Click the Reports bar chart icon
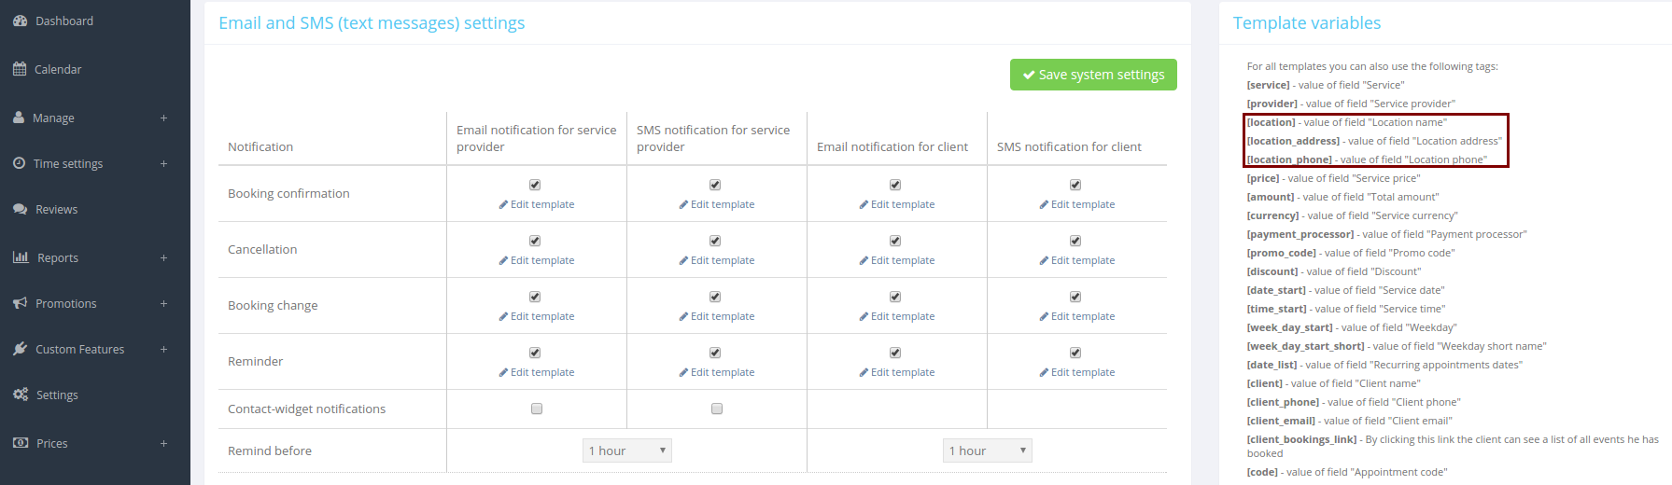1672x485 pixels. click(x=21, y=257)
